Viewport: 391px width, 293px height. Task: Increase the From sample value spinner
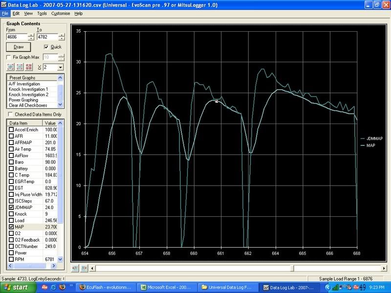click(x=31, y=34)
